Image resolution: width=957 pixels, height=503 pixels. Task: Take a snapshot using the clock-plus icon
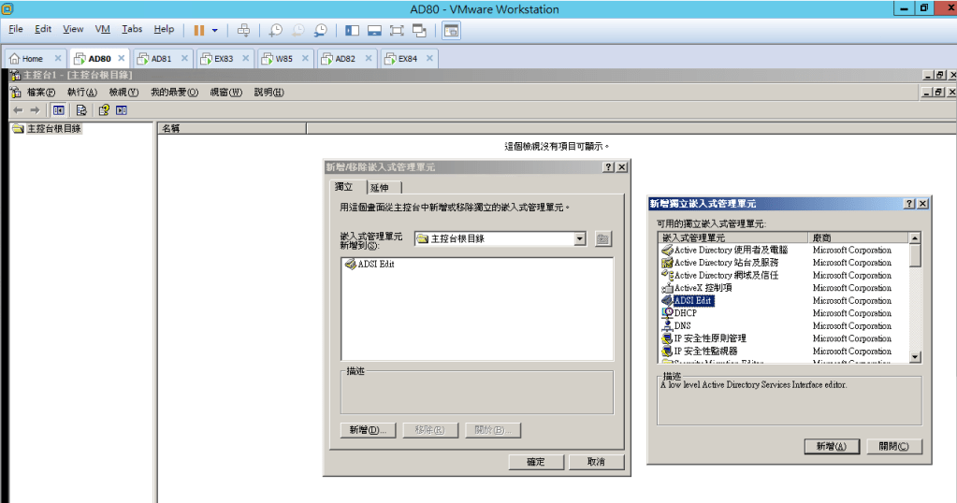(x=276, y=30)
